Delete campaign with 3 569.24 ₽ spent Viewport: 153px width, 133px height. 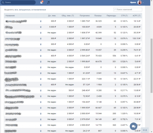41,56
